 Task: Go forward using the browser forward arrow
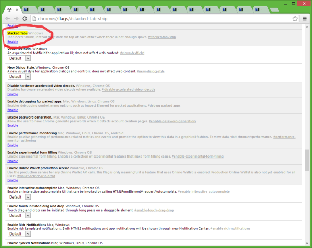[x=16, y=19]
